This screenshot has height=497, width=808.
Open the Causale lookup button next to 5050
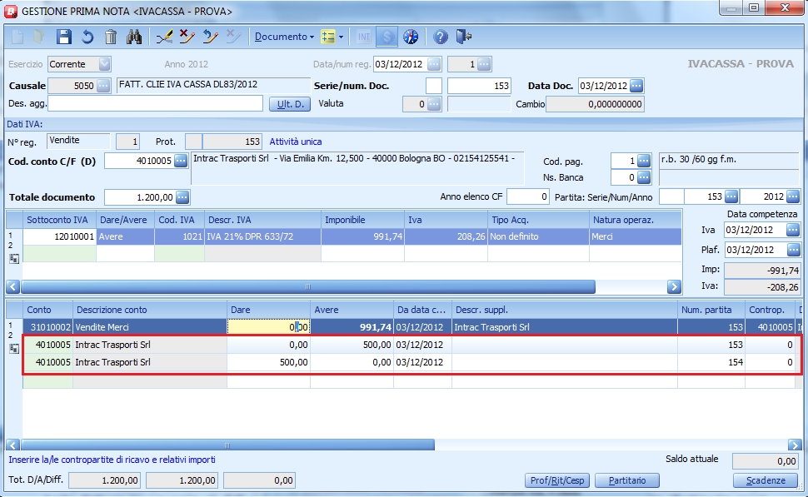click(103, 86)
